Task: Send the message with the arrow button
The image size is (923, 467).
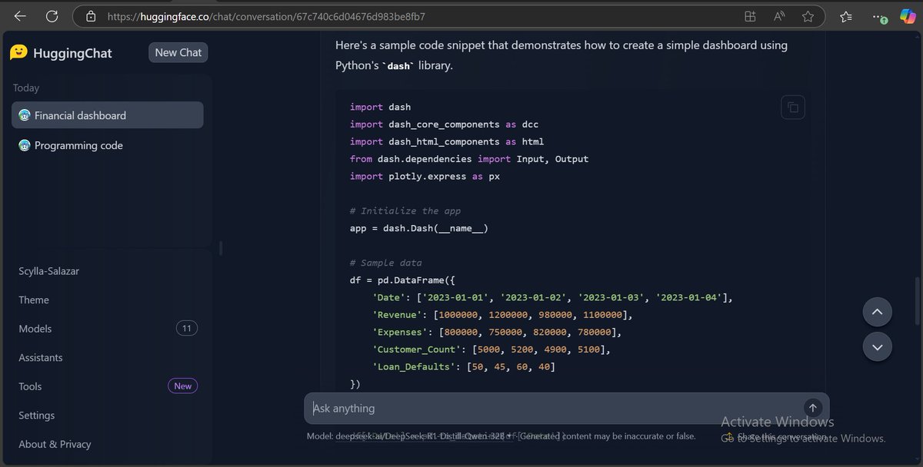Action: click(812, 408)
